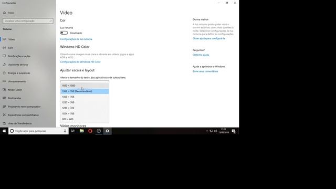Go to Área de Transferência label
The height and width of the screenshot is (189, 336).
click(20, 123)
